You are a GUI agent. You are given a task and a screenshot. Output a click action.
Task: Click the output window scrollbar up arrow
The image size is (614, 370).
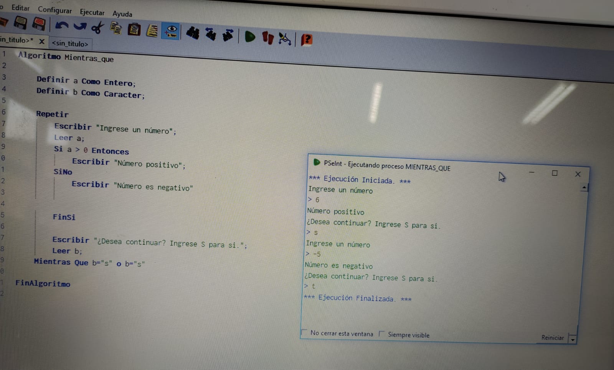(584, 188)
